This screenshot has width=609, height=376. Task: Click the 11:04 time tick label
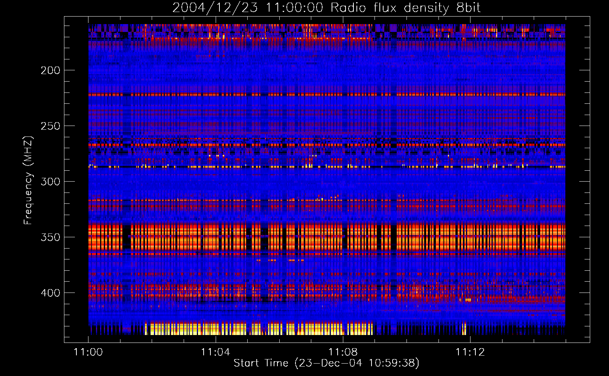pyautogui.click(x=216, y=352)
